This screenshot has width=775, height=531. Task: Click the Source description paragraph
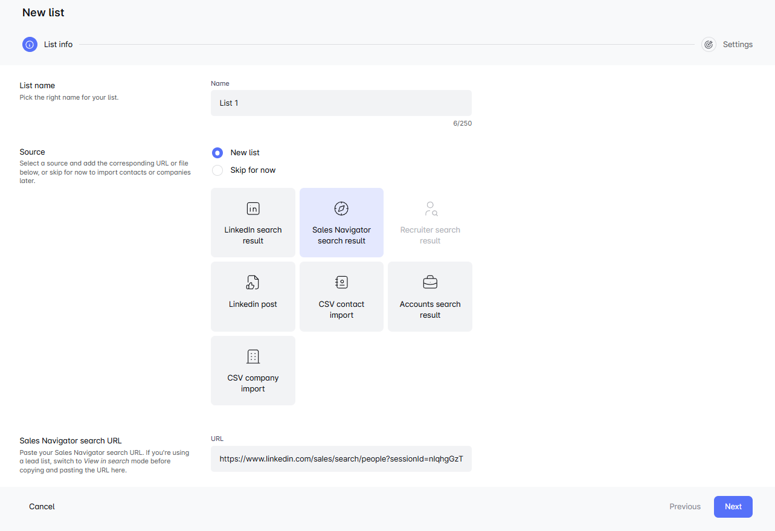(x=105, y=172)
